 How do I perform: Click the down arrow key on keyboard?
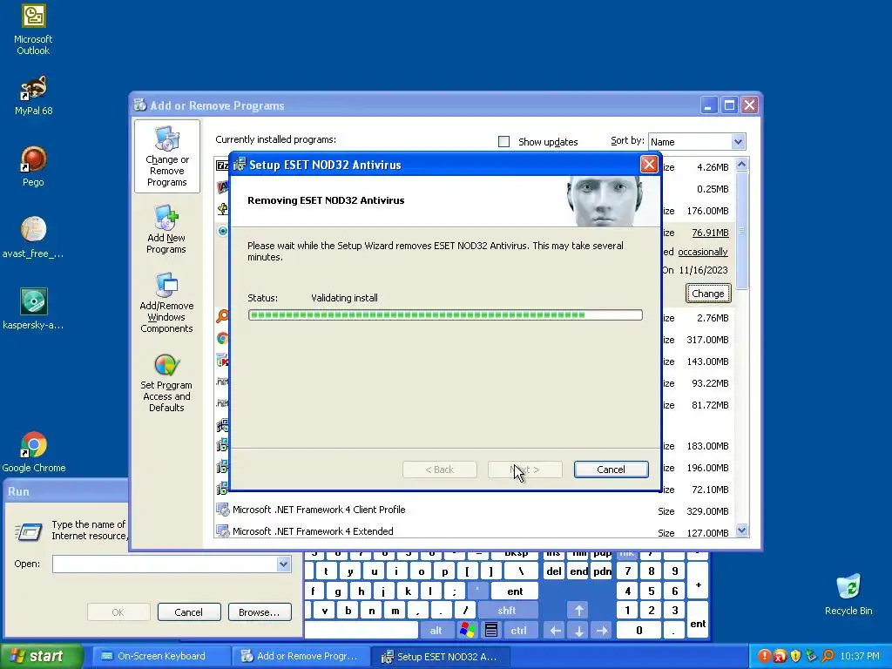[578, 631]
